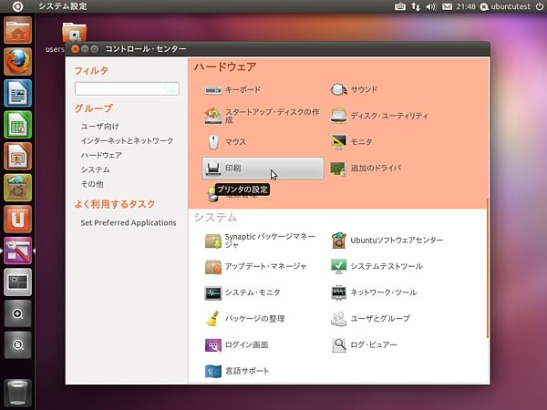This screenshot has width=547, height=410.
Task: Select インターネットとネットワーク group link
Action: coord(127,140)
